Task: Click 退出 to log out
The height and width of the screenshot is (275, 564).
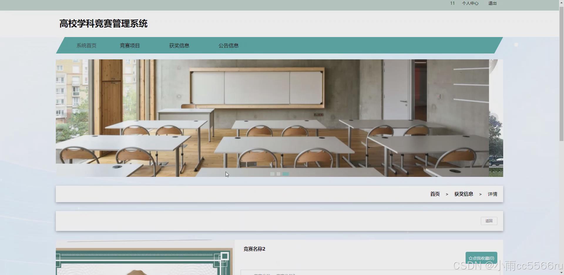Action: point(492,3)
